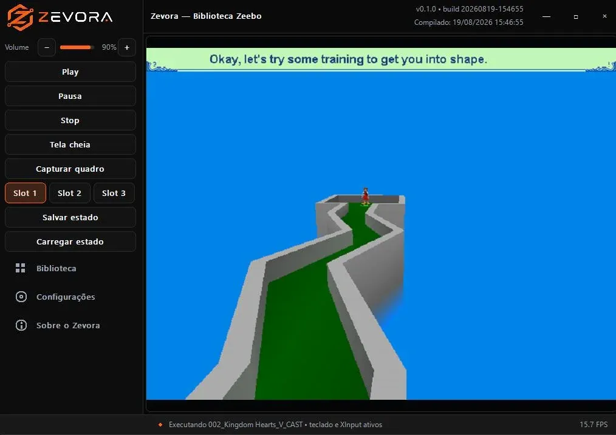The height and width of the screenshot is (435, 616).
Task: Click Capturar quadro to capture frame
Action: tap(70, 169)
